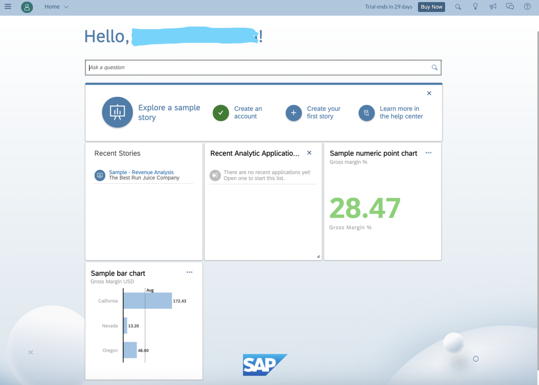This screenshot has width=539, height=385.
Task: Click the 28.47 gross margin value
Action: tap(365, 208)
